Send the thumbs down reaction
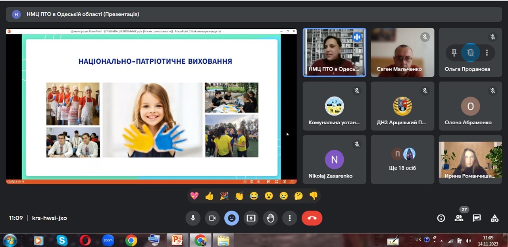 [x=314, y=196]
